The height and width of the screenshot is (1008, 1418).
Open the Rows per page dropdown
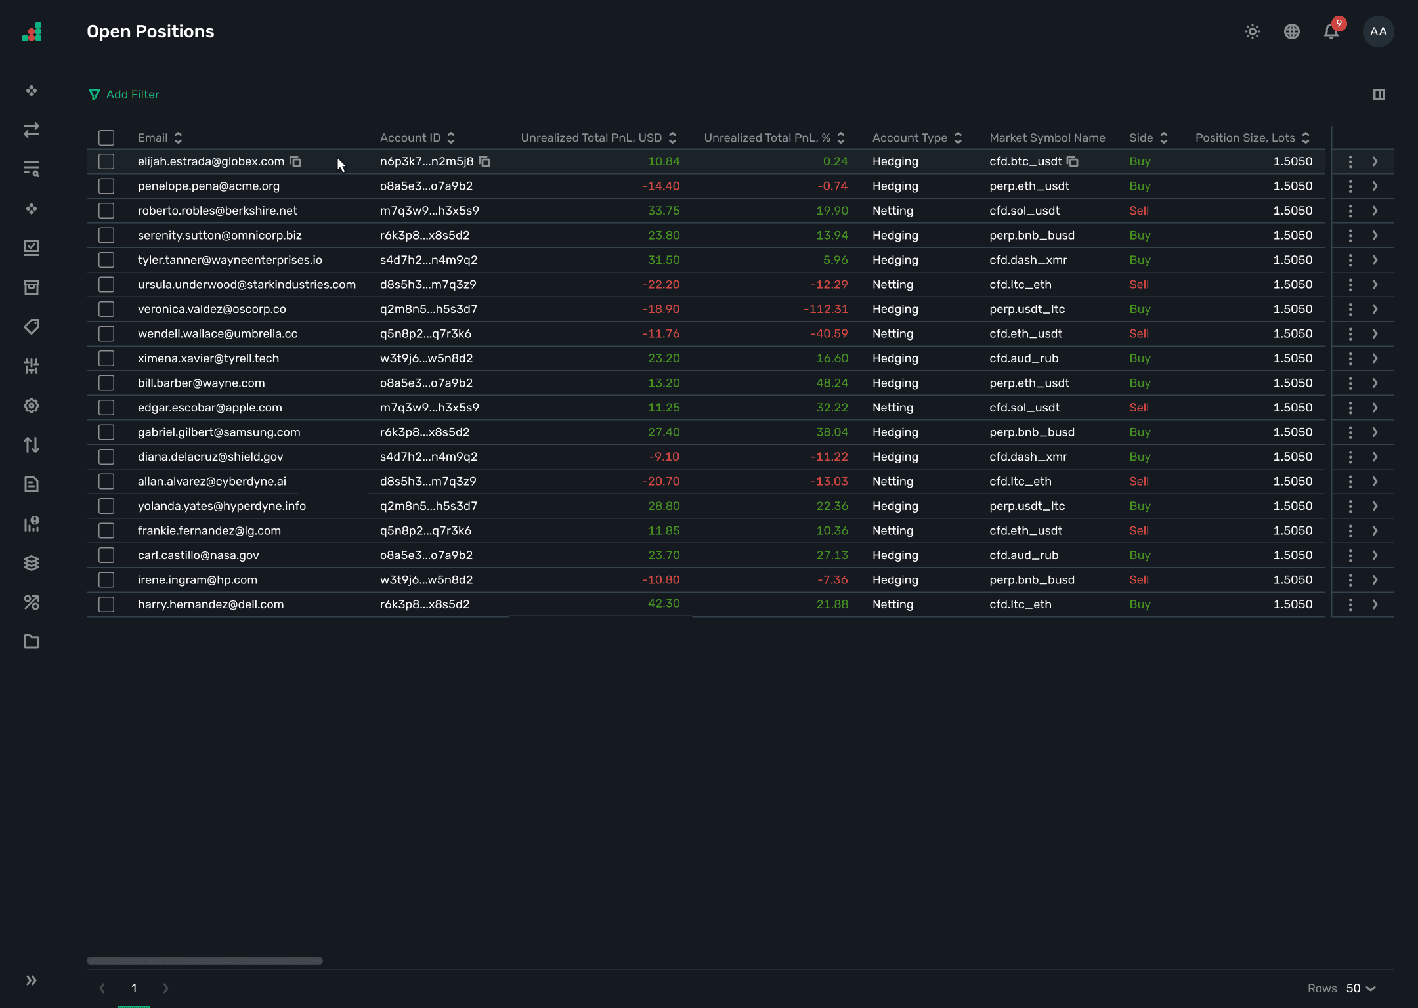pyautogui.click(x=1360, y=988)
